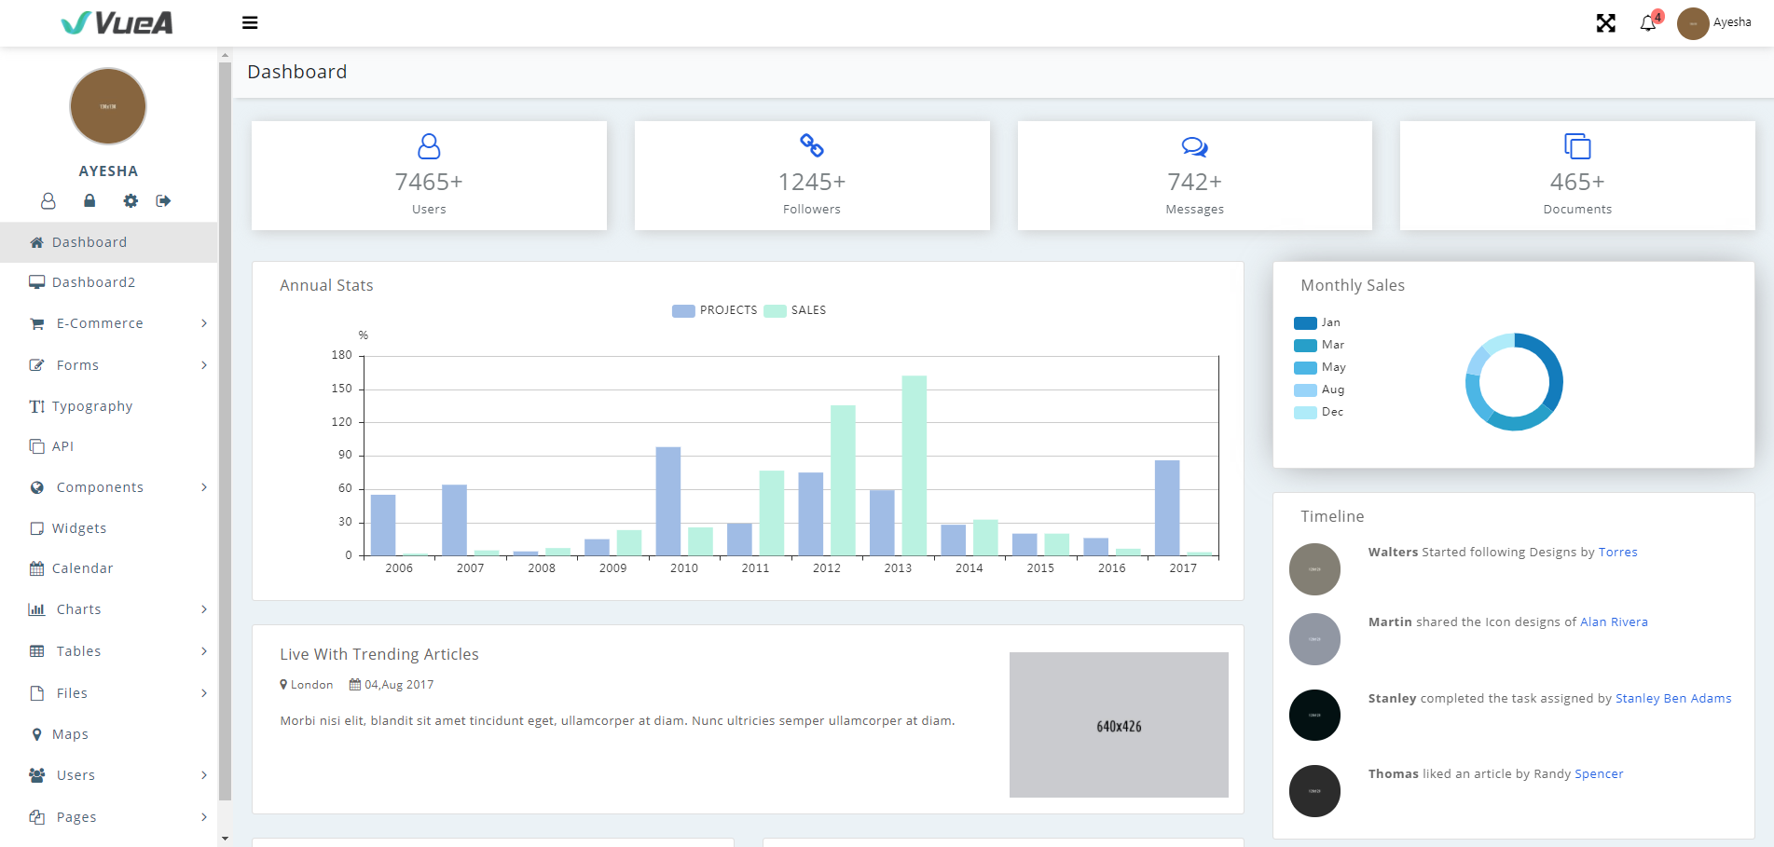This screenshot has height=847, width=1774.
Task: Click the London location link
Action: [307, 685]
